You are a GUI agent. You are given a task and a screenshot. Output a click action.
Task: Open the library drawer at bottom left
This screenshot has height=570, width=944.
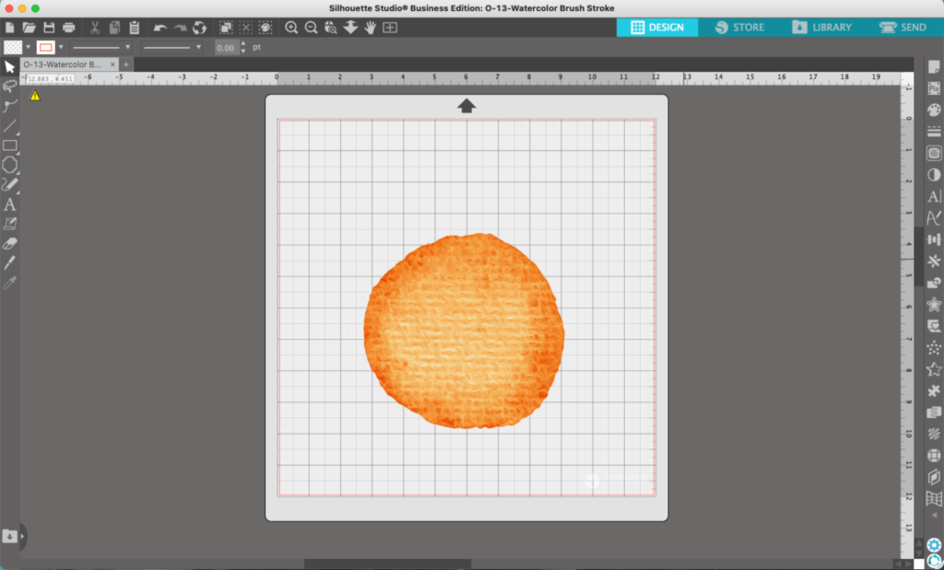point(9,536)
